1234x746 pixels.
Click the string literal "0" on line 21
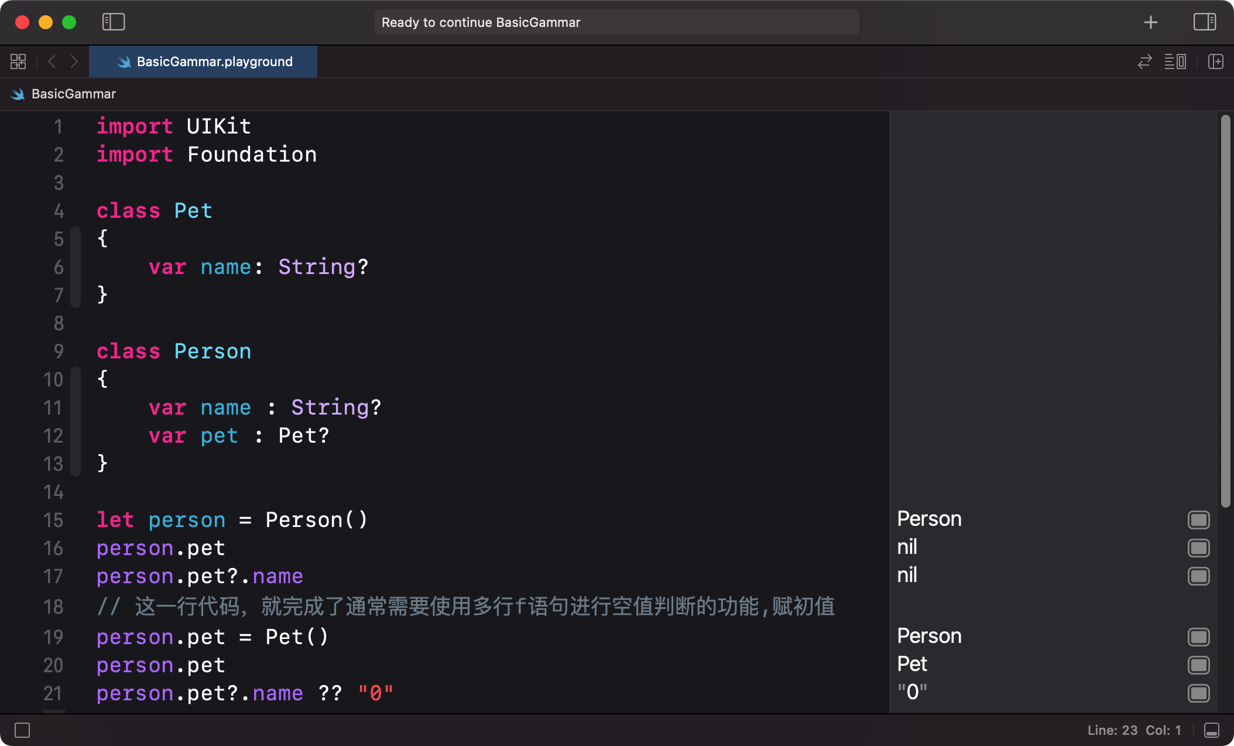375,693
